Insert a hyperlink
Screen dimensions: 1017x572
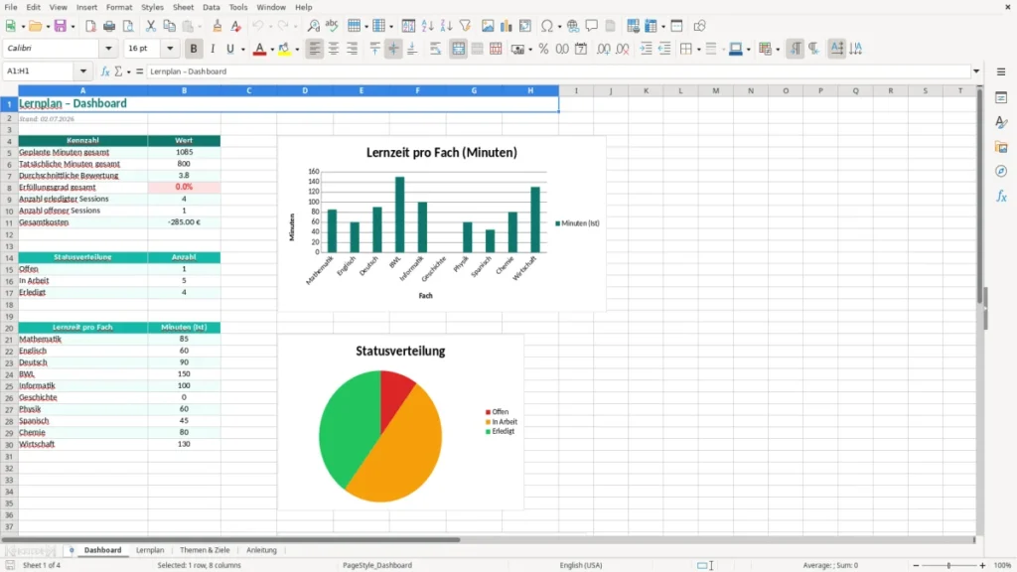tap(573, 26)
